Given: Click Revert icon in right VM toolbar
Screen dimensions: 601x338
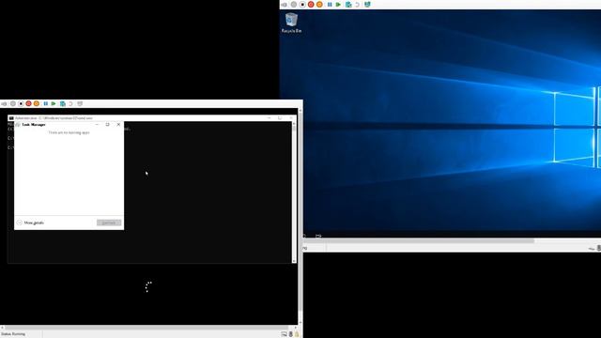Looking at the screenshot, I should (357, 5).
